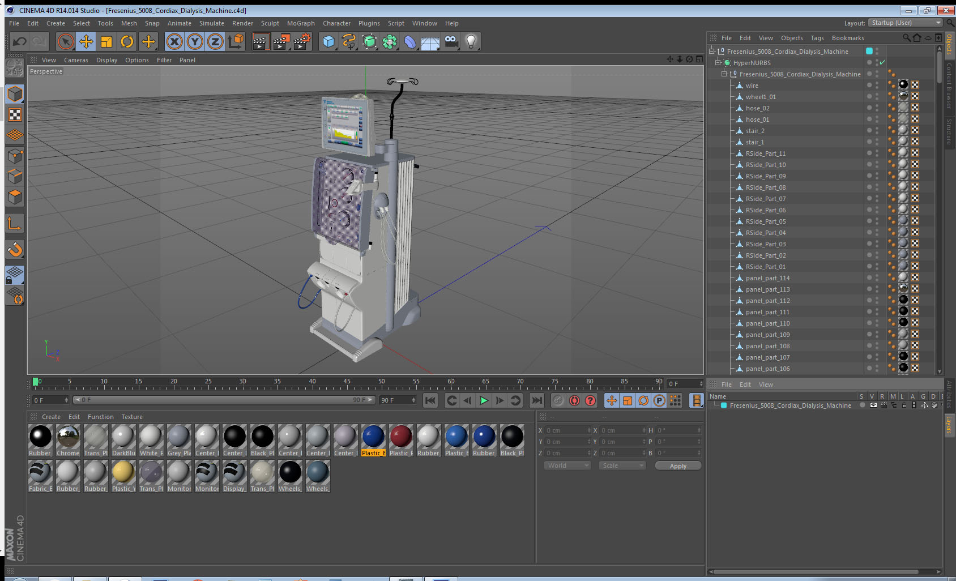Add a camera object

click(x=451, y=41)
